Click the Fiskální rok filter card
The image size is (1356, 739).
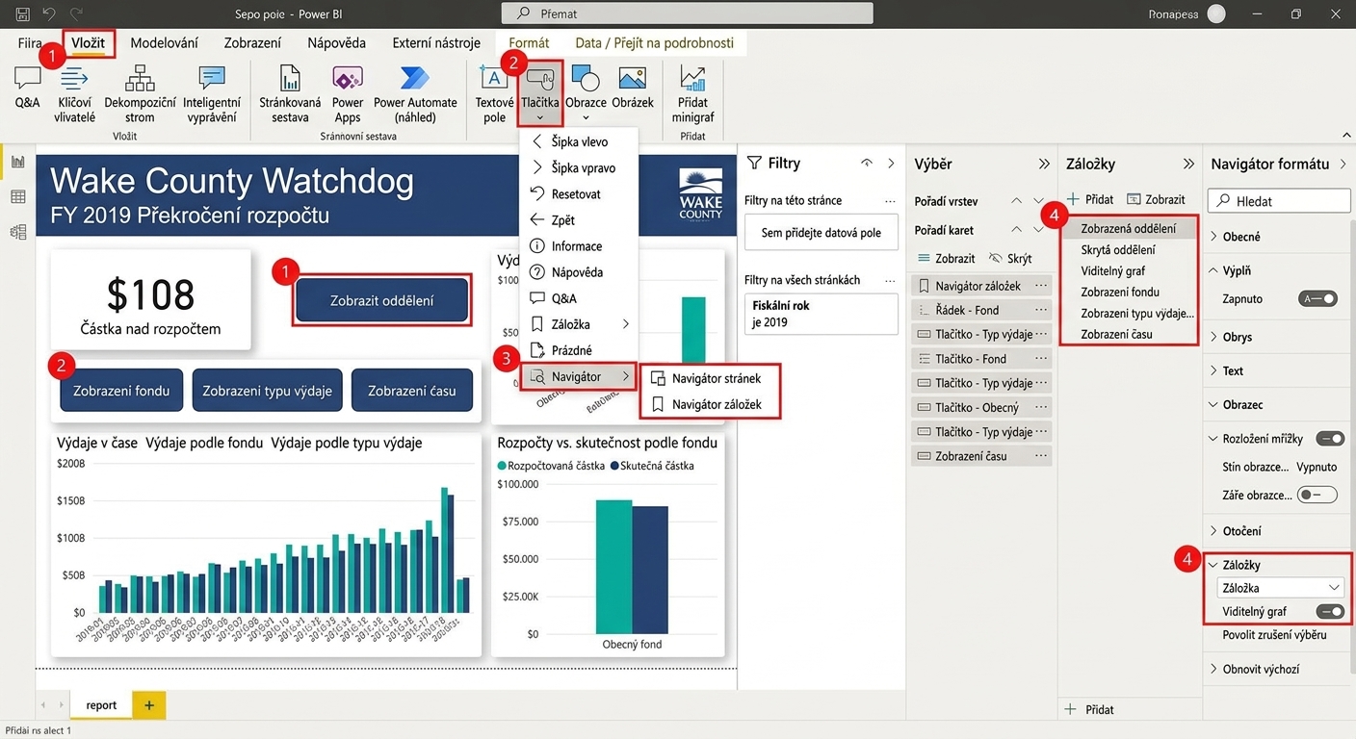tap(821, 314)
